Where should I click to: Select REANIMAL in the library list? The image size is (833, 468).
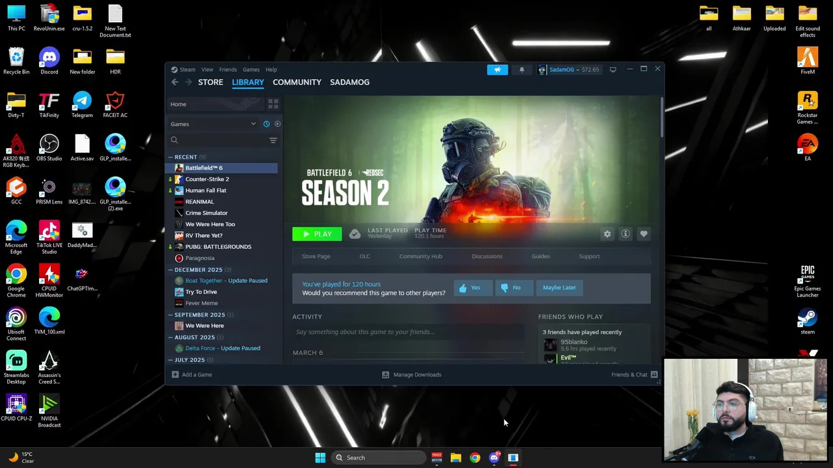tap(222, 201)
